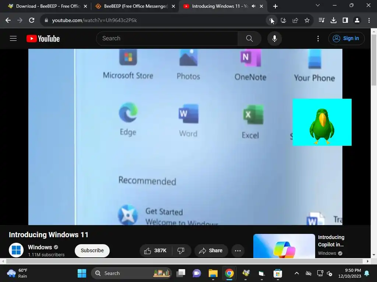Viewport: 377px width, 282px height.
Task: Bookmark this page with star
Action: click(307, 20)
